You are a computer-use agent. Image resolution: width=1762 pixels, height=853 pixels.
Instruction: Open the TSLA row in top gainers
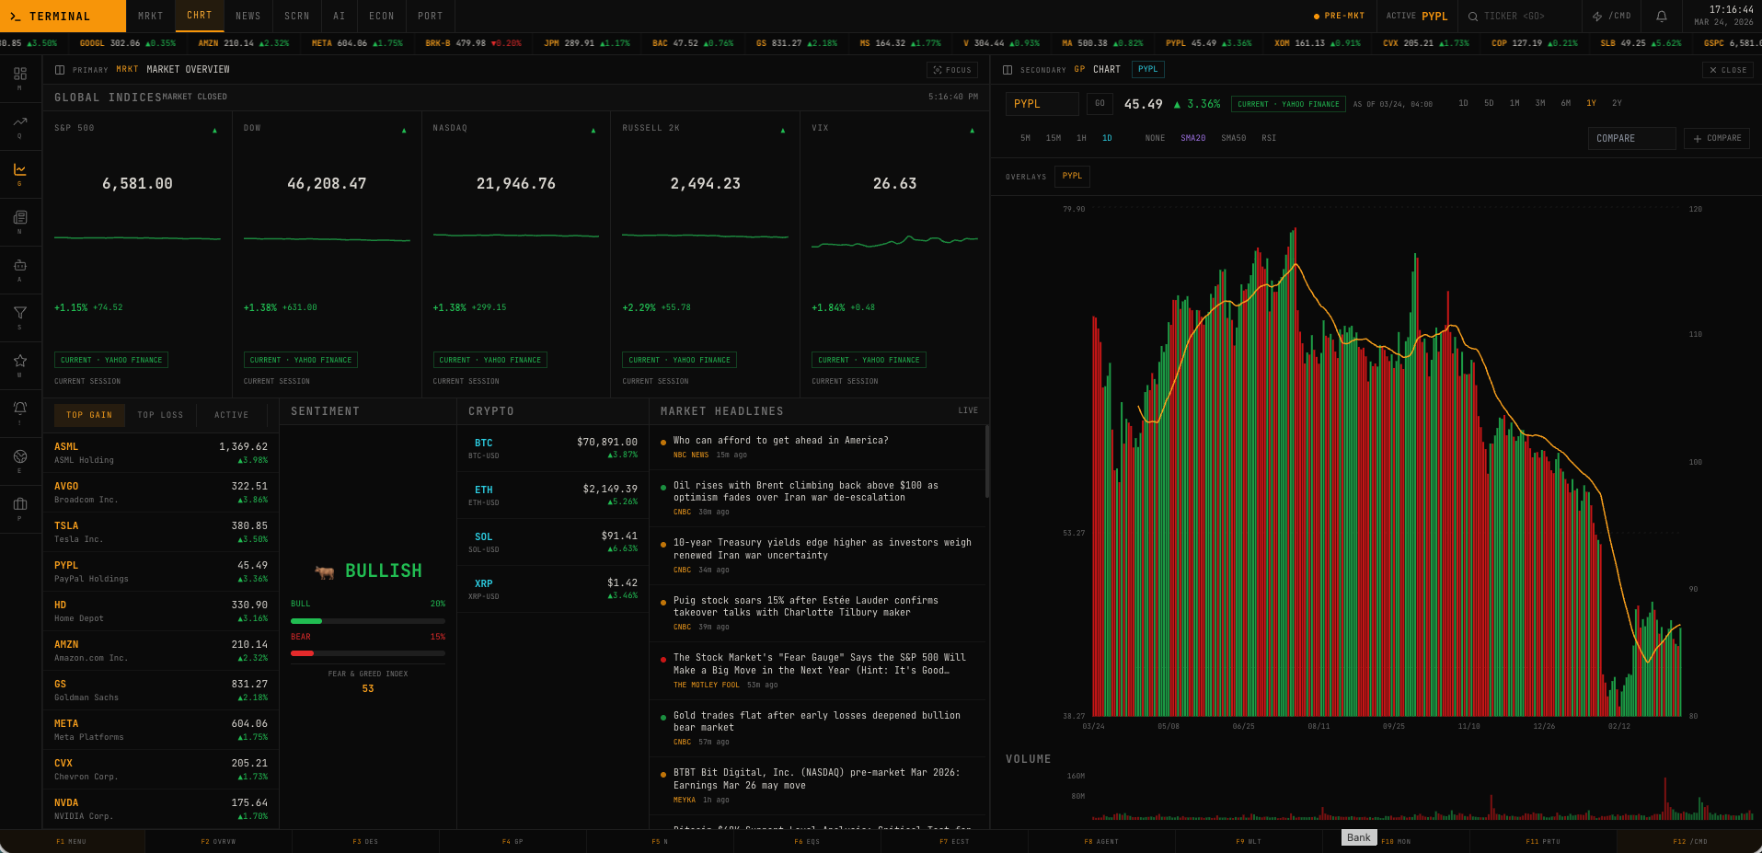[x=161, y=532]
